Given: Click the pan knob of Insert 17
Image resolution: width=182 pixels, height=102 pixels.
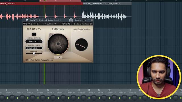Looking at the screenshot, I should pos(125,98).
